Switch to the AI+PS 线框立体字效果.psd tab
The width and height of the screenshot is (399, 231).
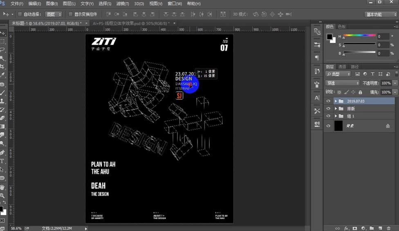131,23
